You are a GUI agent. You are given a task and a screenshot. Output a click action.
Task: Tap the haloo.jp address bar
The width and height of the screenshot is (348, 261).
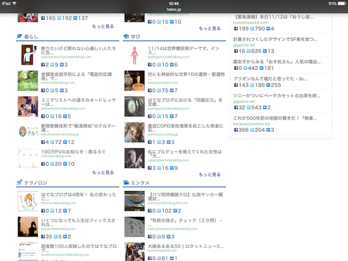coord(174,10)
